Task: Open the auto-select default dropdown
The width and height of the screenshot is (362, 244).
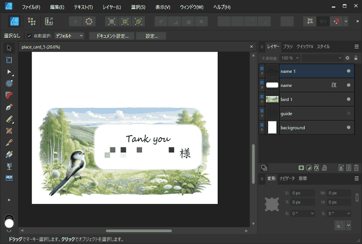Action: (69, 36)
